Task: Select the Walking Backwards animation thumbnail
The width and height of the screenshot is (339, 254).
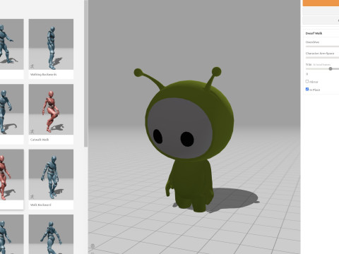Action: [x=51, y=44]
